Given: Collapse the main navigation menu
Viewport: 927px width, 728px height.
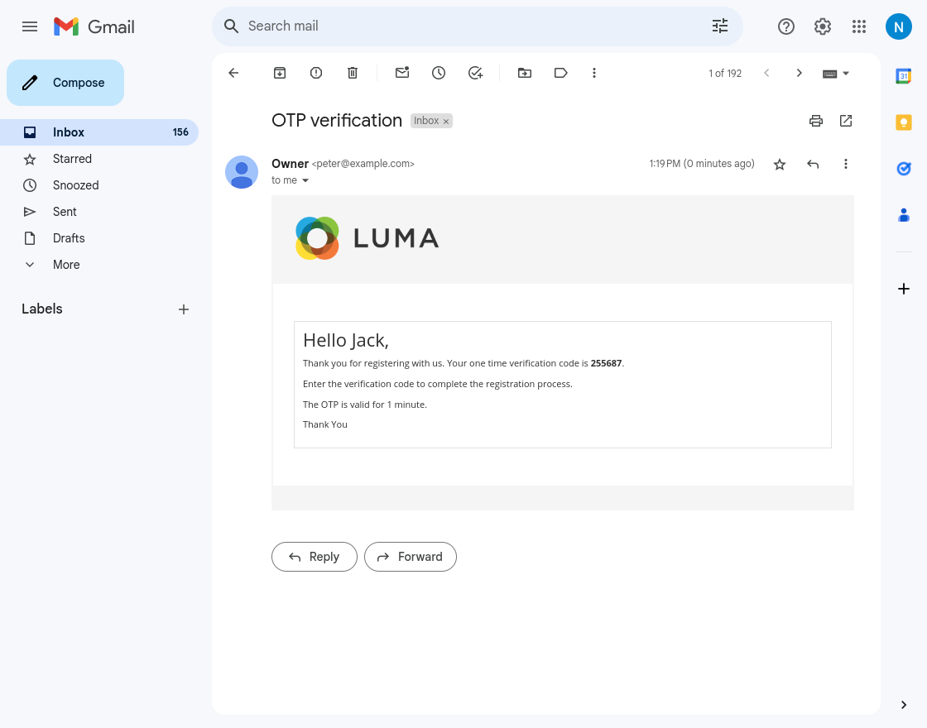Looking at the screenshot, I should click(30, 26).
